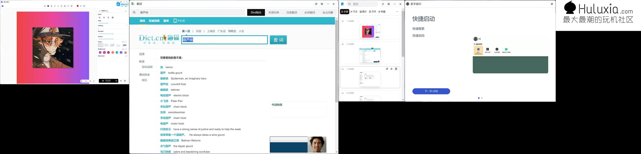
Task: Choose the orange background swatch
Action: point(113,53)
